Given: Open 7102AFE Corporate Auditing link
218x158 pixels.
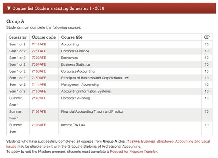Looking at the screenshot, I should (x=39, y=98).
